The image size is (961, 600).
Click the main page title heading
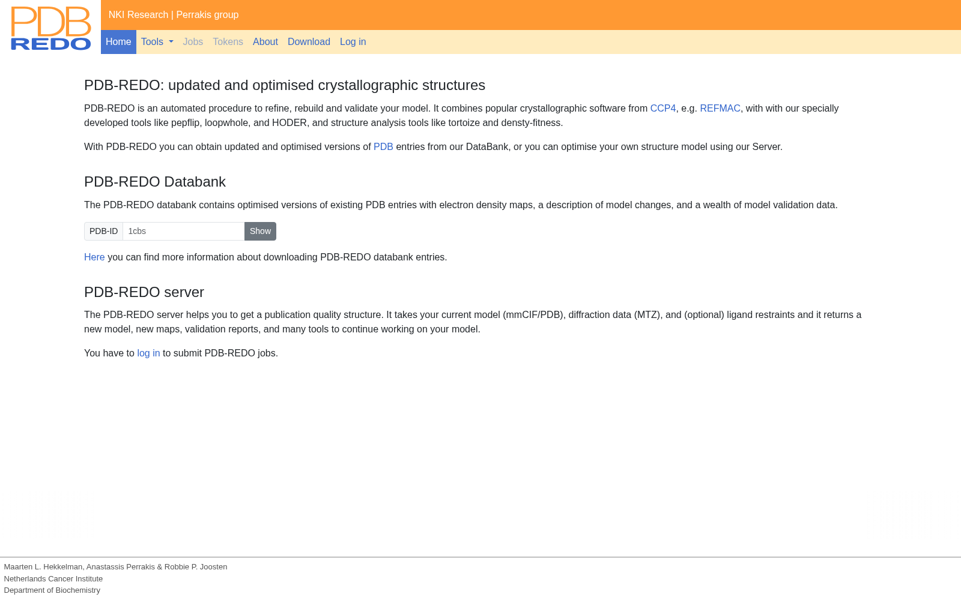tap(285, 85)
